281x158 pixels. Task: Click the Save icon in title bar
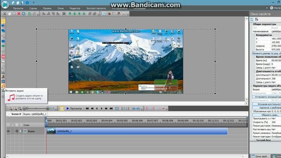(22, 3)
